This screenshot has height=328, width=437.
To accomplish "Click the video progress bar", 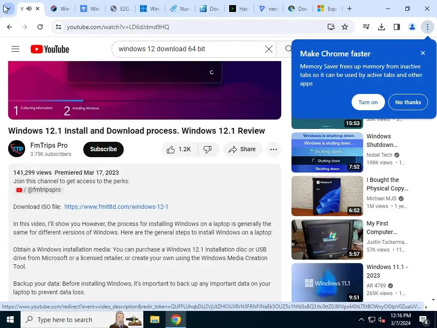I will (x=144, y=101).
